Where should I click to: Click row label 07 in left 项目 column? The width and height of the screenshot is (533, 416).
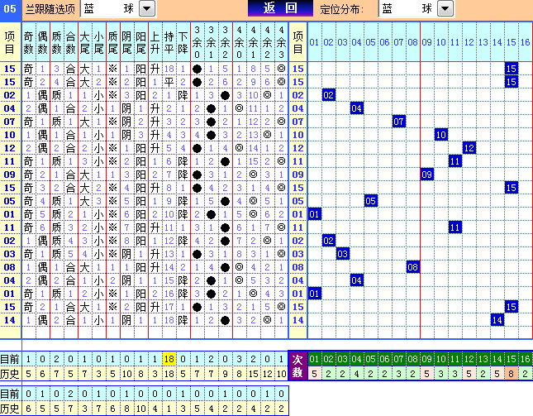point(10,122)
